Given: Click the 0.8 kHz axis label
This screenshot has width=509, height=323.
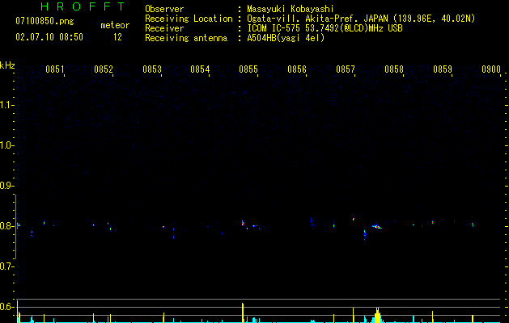Looking at the screenshot, I should click(x=6, y=226).
